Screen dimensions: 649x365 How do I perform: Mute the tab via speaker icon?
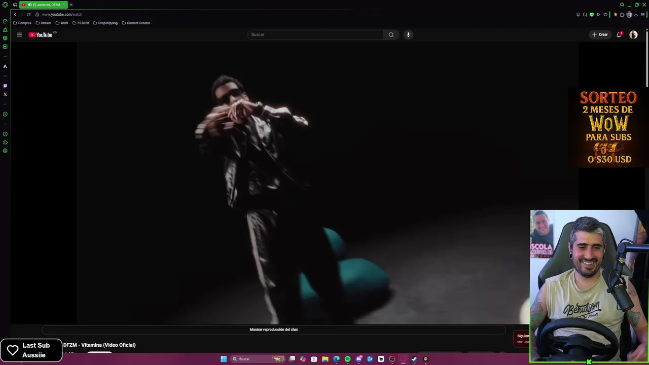coord(30,5)
